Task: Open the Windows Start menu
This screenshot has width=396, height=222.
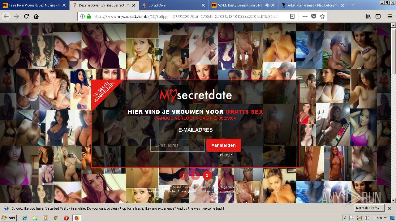Action: click(8, 218)
